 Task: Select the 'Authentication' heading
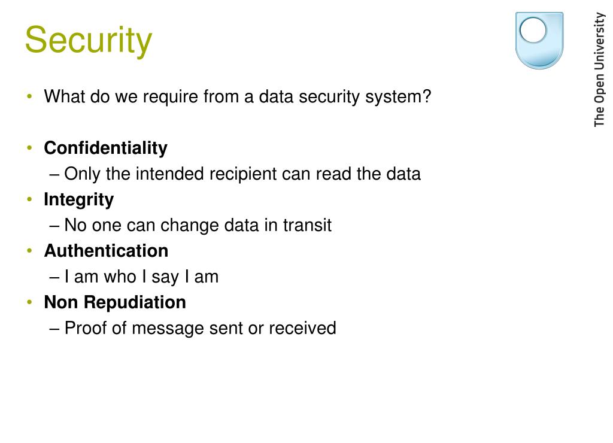coord(106,251)
